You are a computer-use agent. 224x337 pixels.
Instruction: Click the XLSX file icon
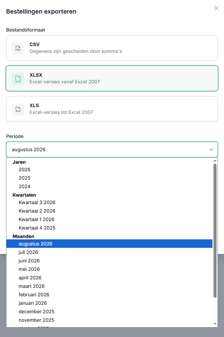(18, 79)
